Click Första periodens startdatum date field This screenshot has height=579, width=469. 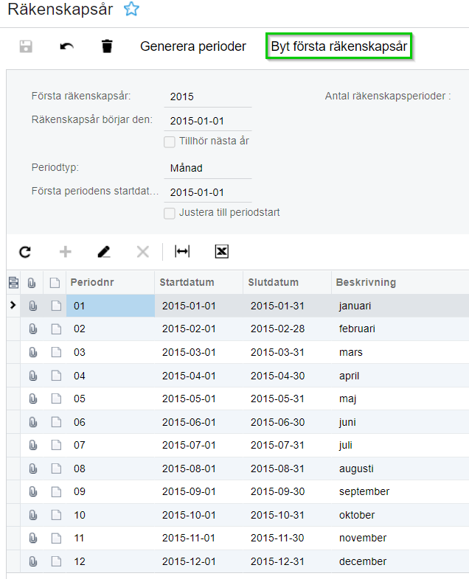tap(208, 192)
